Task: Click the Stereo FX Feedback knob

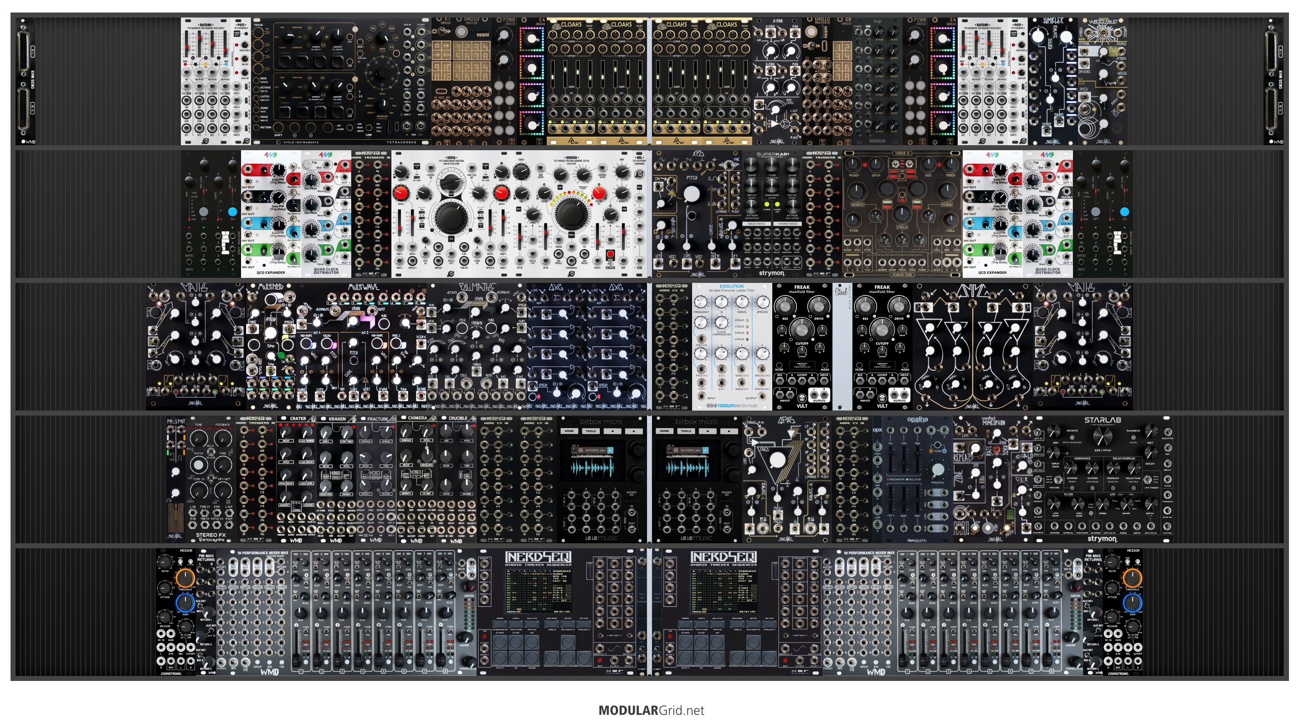Action: 223,438
